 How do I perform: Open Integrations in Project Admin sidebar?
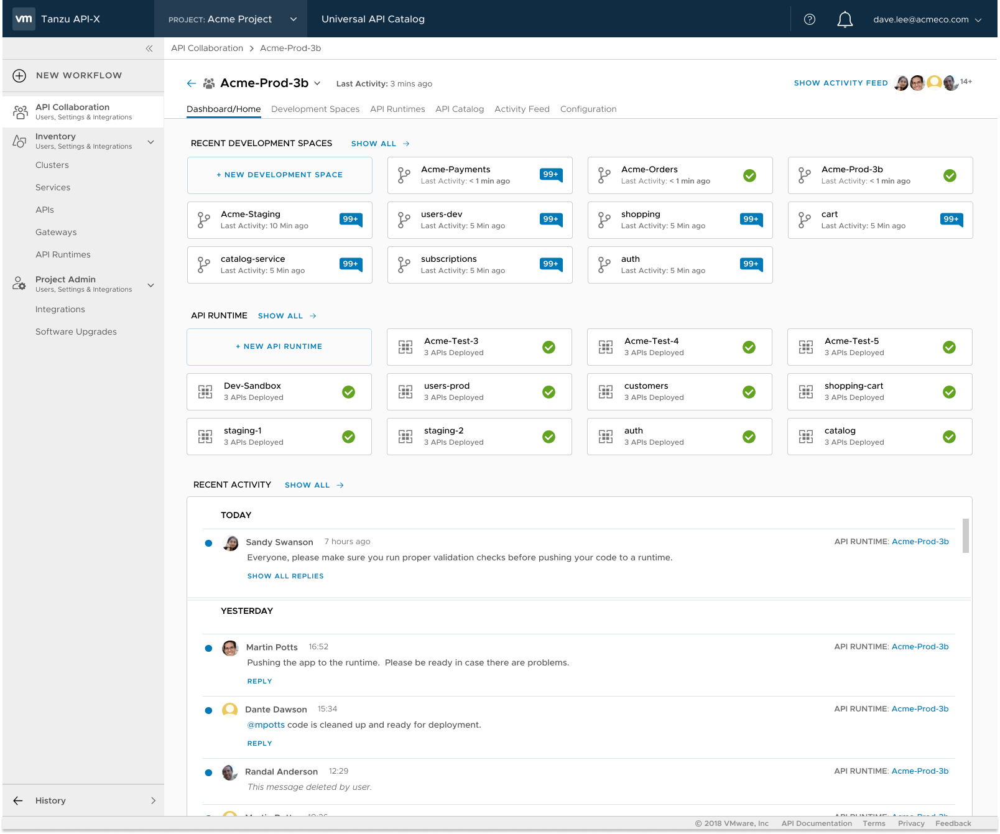[60, 309]
